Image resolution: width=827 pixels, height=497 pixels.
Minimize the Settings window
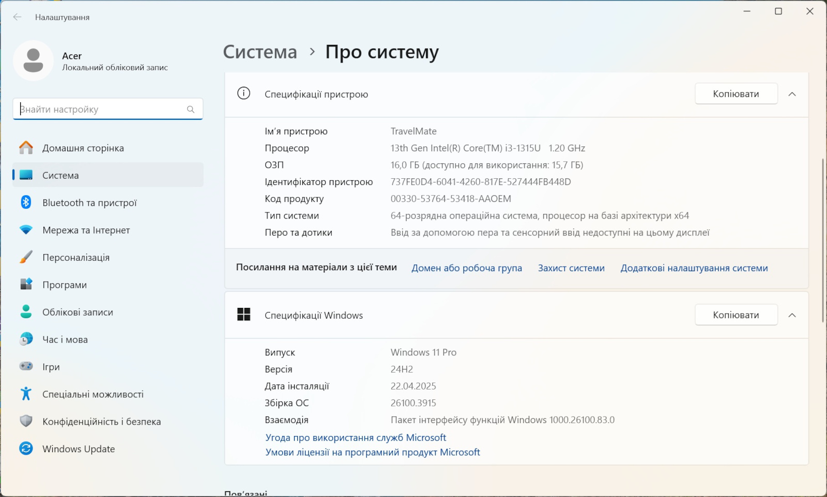point(747,11)
